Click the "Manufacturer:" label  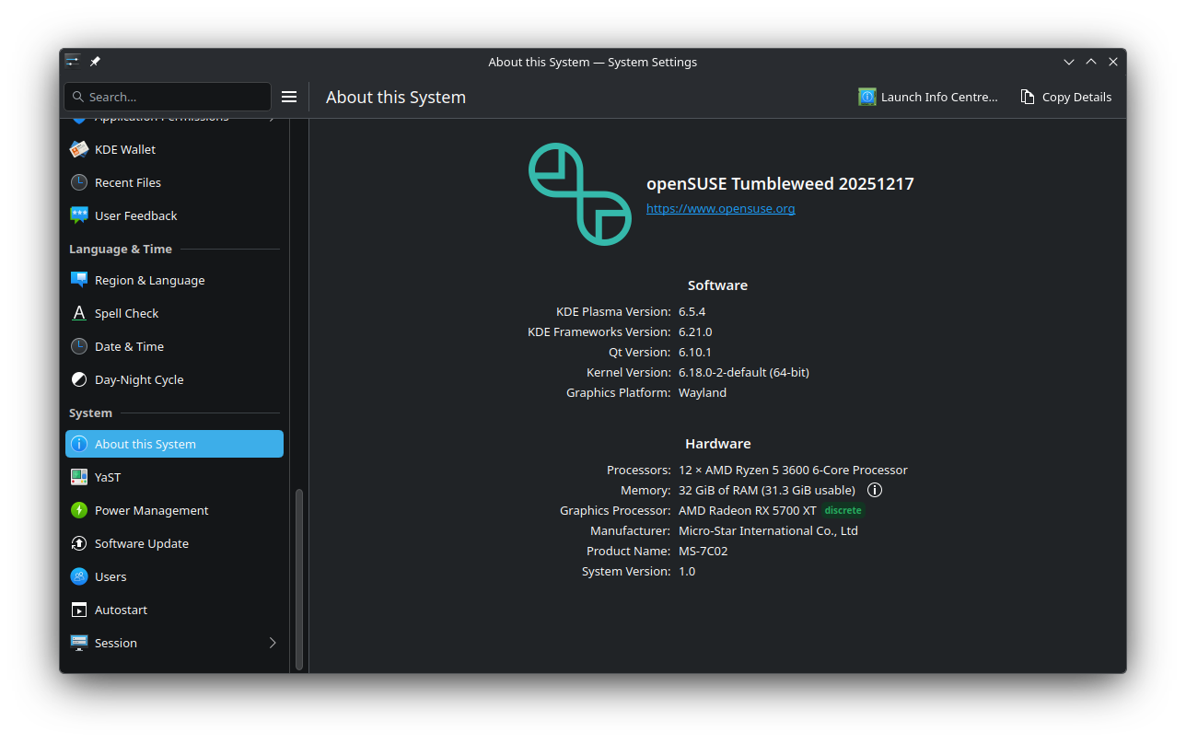coord(631,530)
